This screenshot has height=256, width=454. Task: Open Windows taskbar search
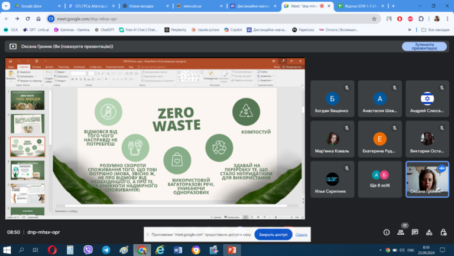click(21, 250)
